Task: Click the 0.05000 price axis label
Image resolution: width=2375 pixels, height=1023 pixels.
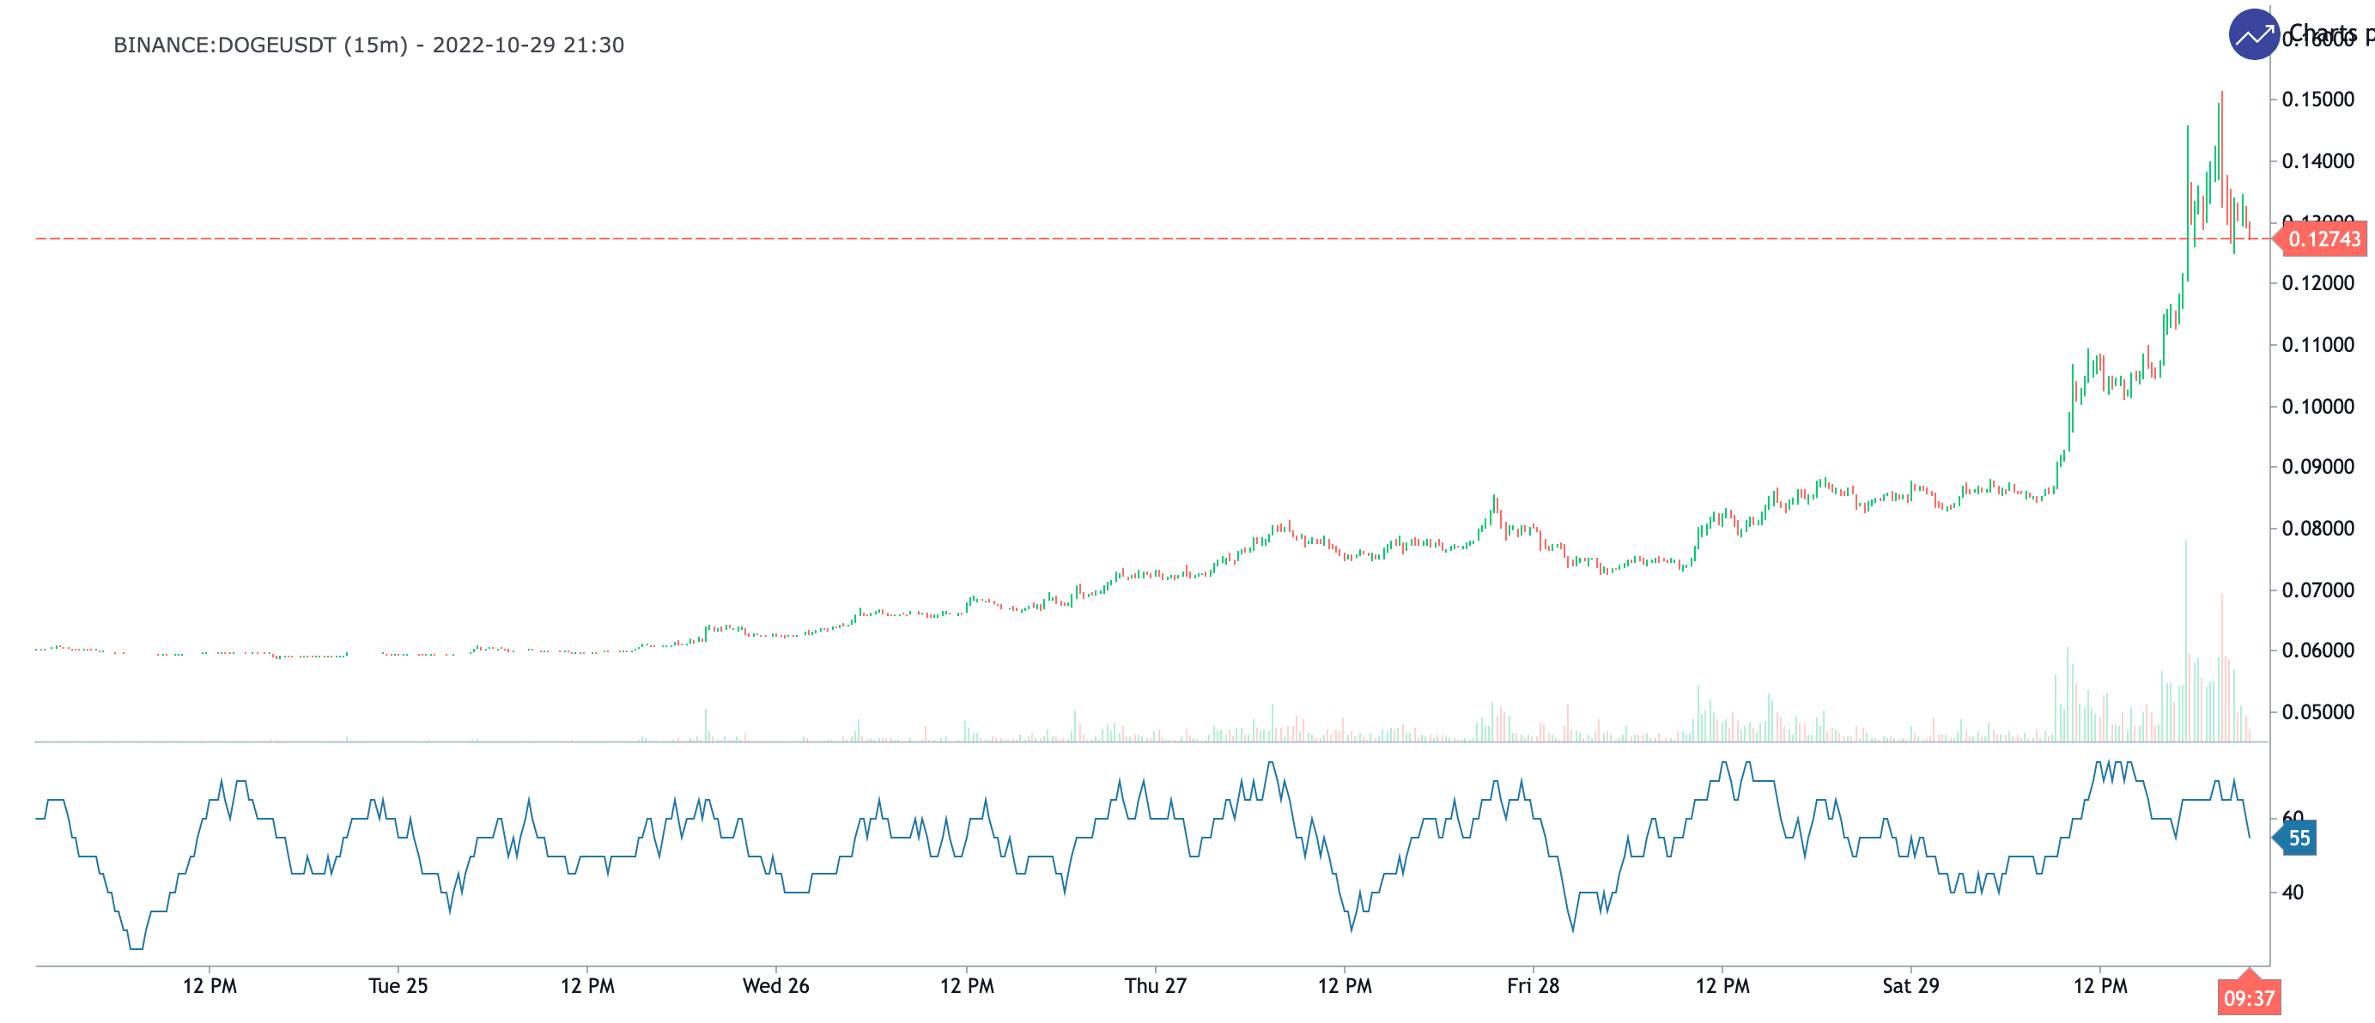Action: (x=2317, y=712)
